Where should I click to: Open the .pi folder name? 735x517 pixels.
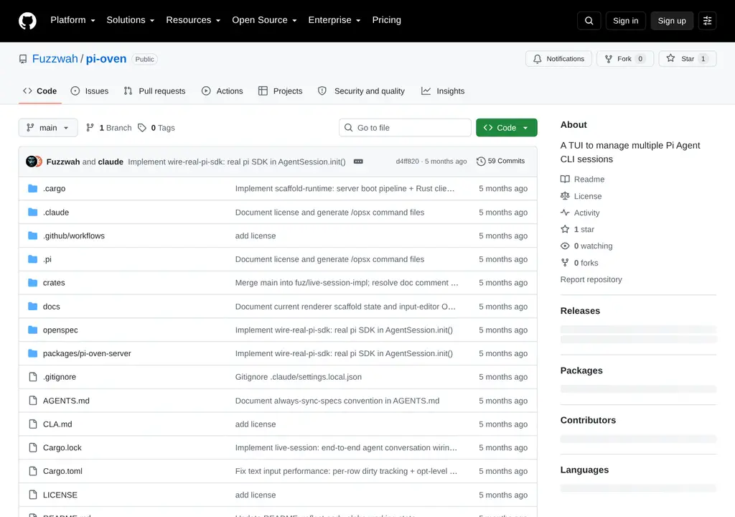(x=47, y=259)
